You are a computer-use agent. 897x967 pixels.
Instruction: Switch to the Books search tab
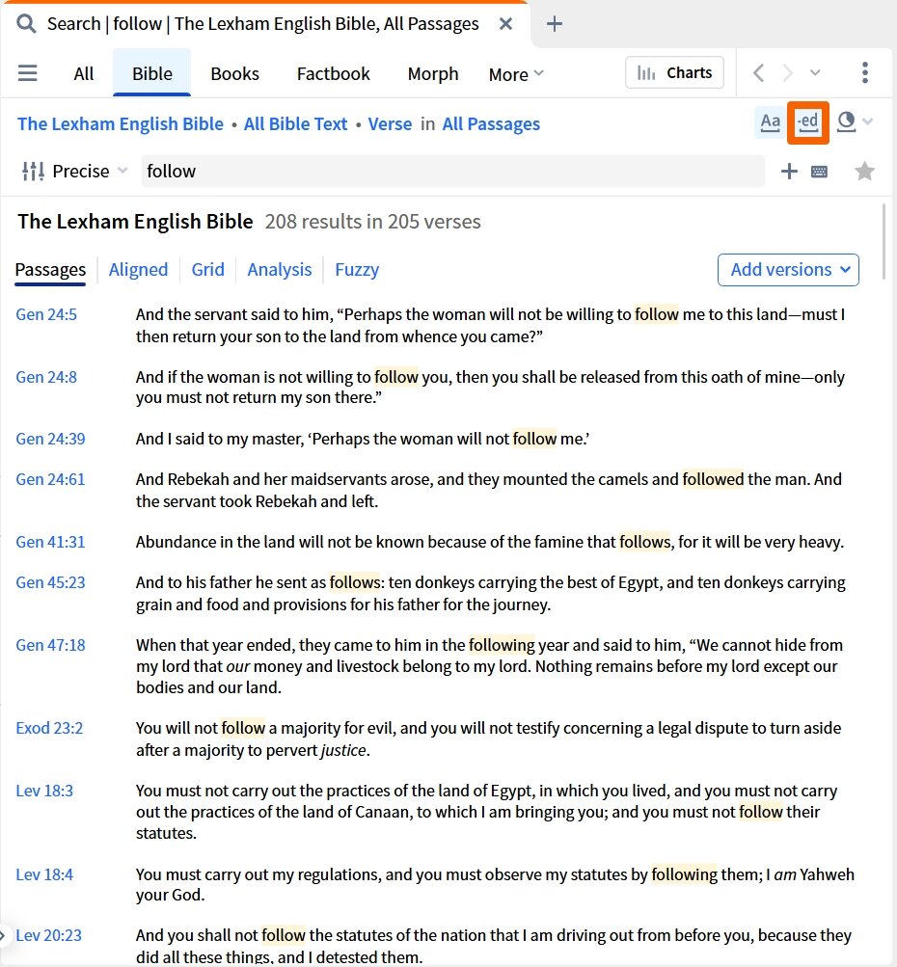point(234,74)
